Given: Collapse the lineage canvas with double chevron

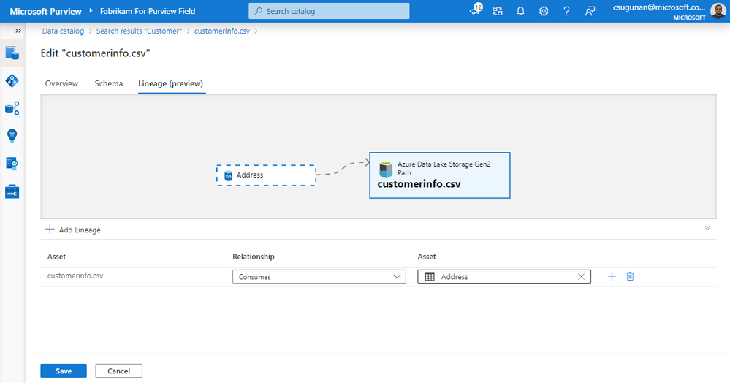Looking at the screenshot, I should tap(707, 228).
